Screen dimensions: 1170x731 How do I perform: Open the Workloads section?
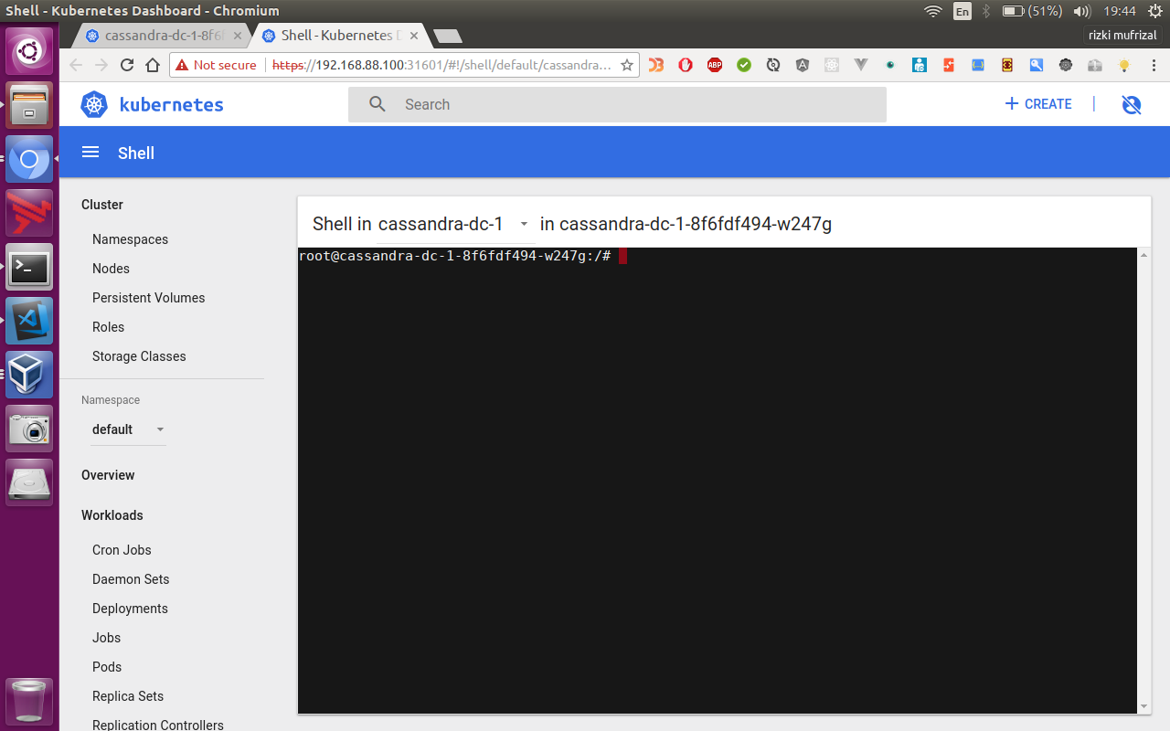[x=112, y=515]
